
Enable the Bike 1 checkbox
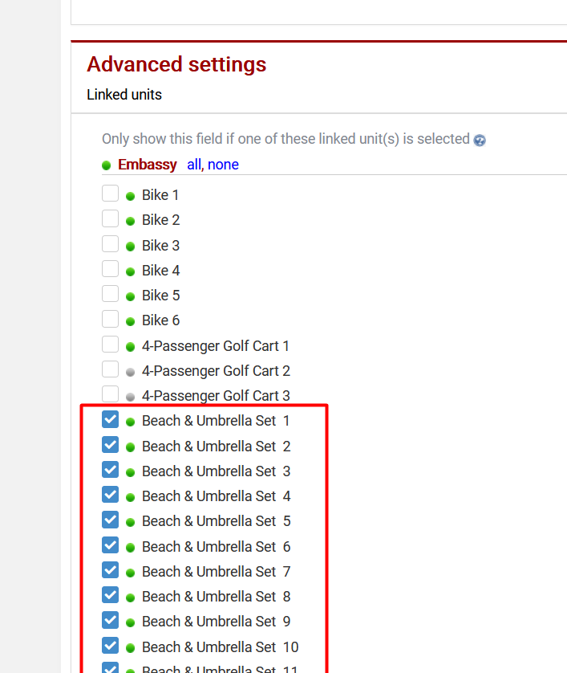[x=111, y=194]
